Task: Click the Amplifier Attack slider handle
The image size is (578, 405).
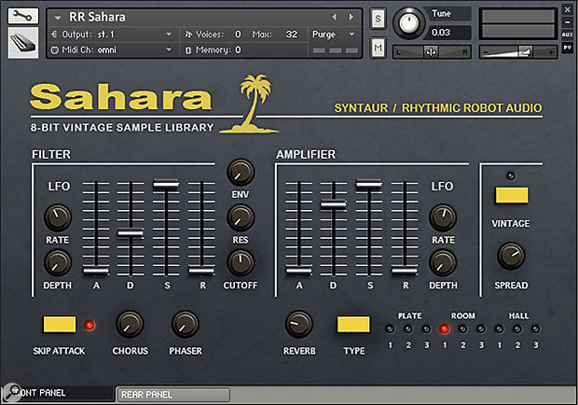Action: click(x=298, y=272)
